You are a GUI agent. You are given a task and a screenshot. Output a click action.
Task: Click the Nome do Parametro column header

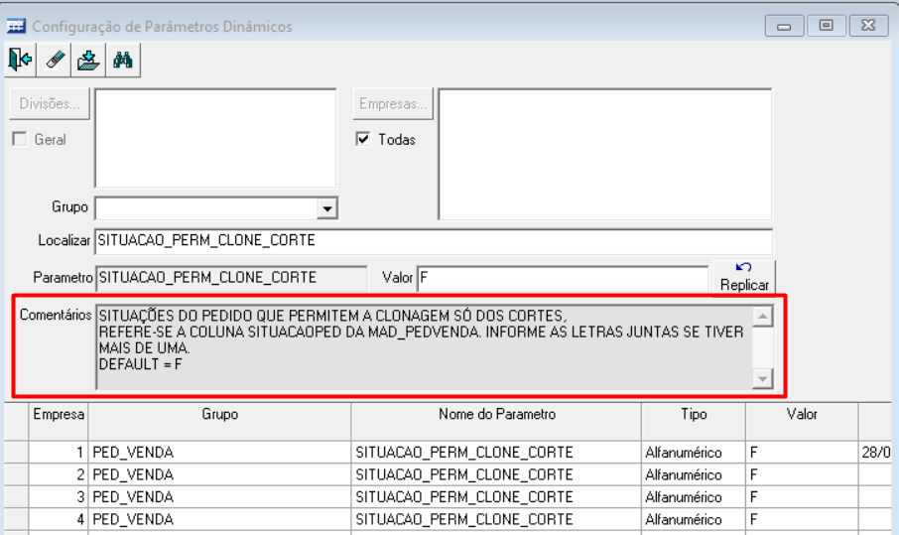click(x=496, y=421)
